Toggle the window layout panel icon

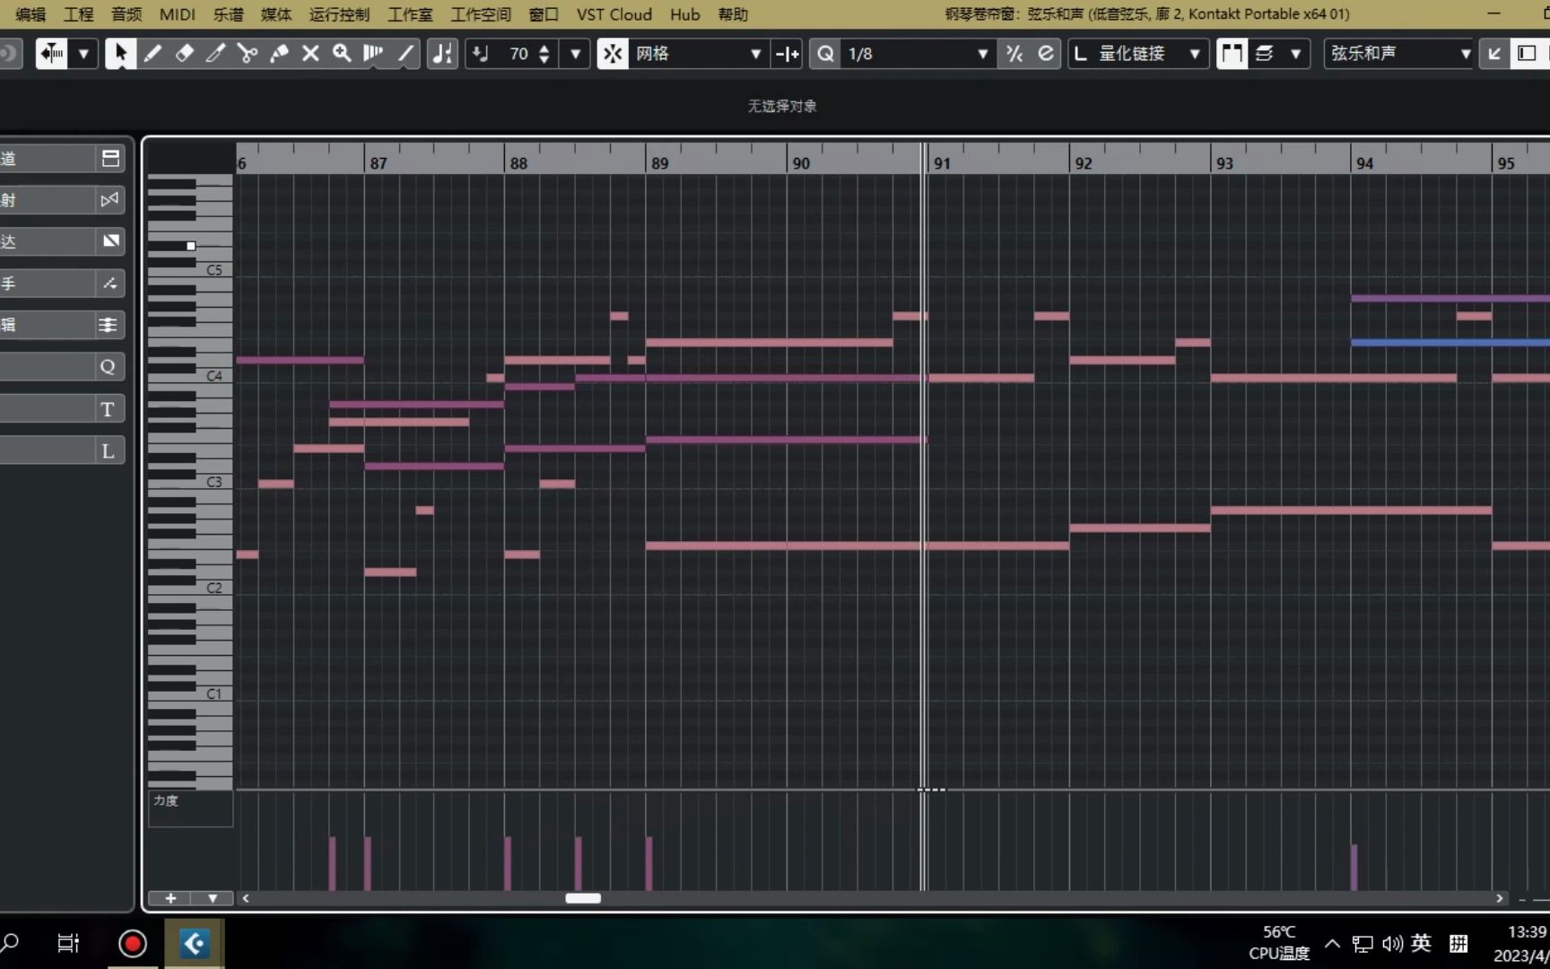1527,54
